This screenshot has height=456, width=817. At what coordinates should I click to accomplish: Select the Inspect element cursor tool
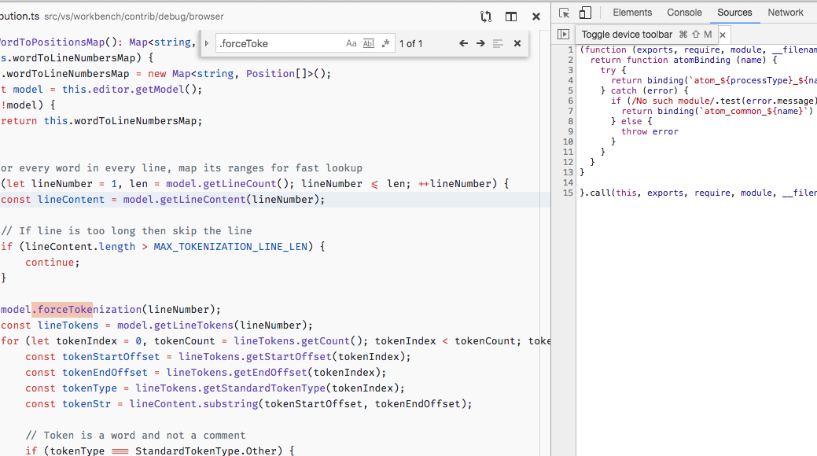563,13
